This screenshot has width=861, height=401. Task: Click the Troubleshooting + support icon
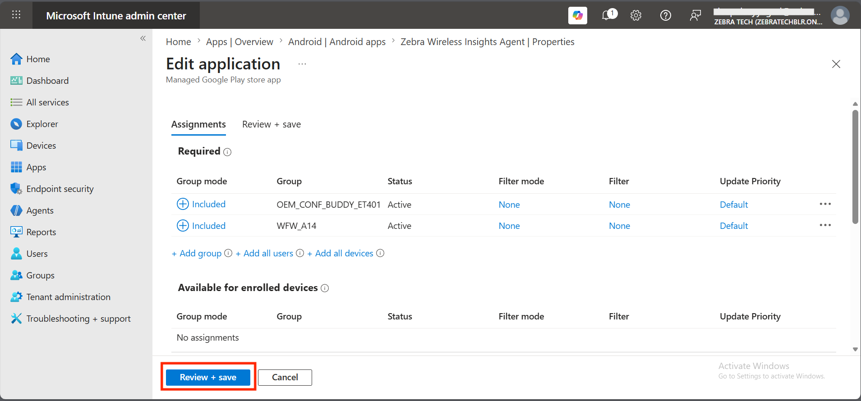click(x=16, y=319)
